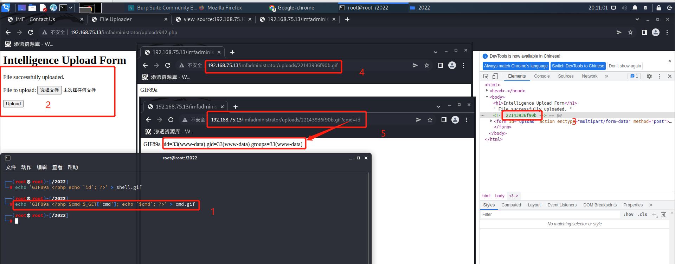Open the web browser globe launcher in panel
This screenshot has height=264, width=675.
click(53, 8)
